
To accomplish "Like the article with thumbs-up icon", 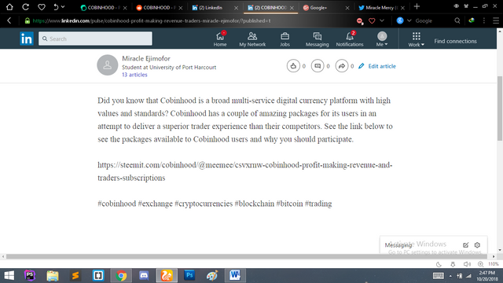I will [x=293, y=66].
